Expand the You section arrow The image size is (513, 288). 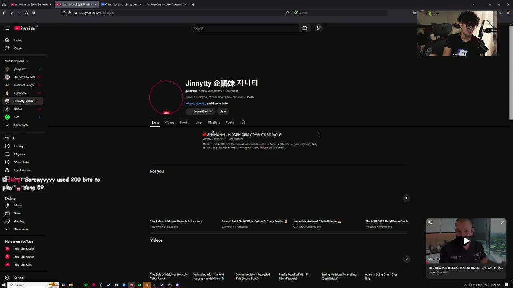point(13,138)
